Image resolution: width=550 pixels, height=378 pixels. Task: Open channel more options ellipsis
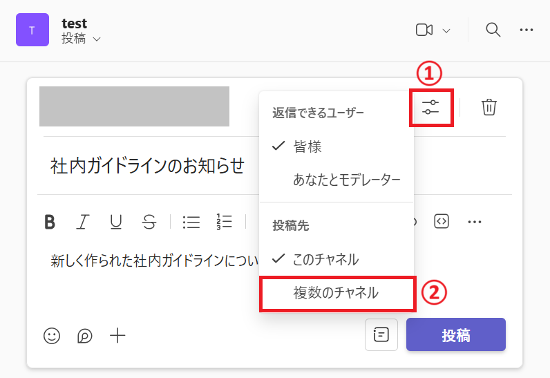point(526,30)
